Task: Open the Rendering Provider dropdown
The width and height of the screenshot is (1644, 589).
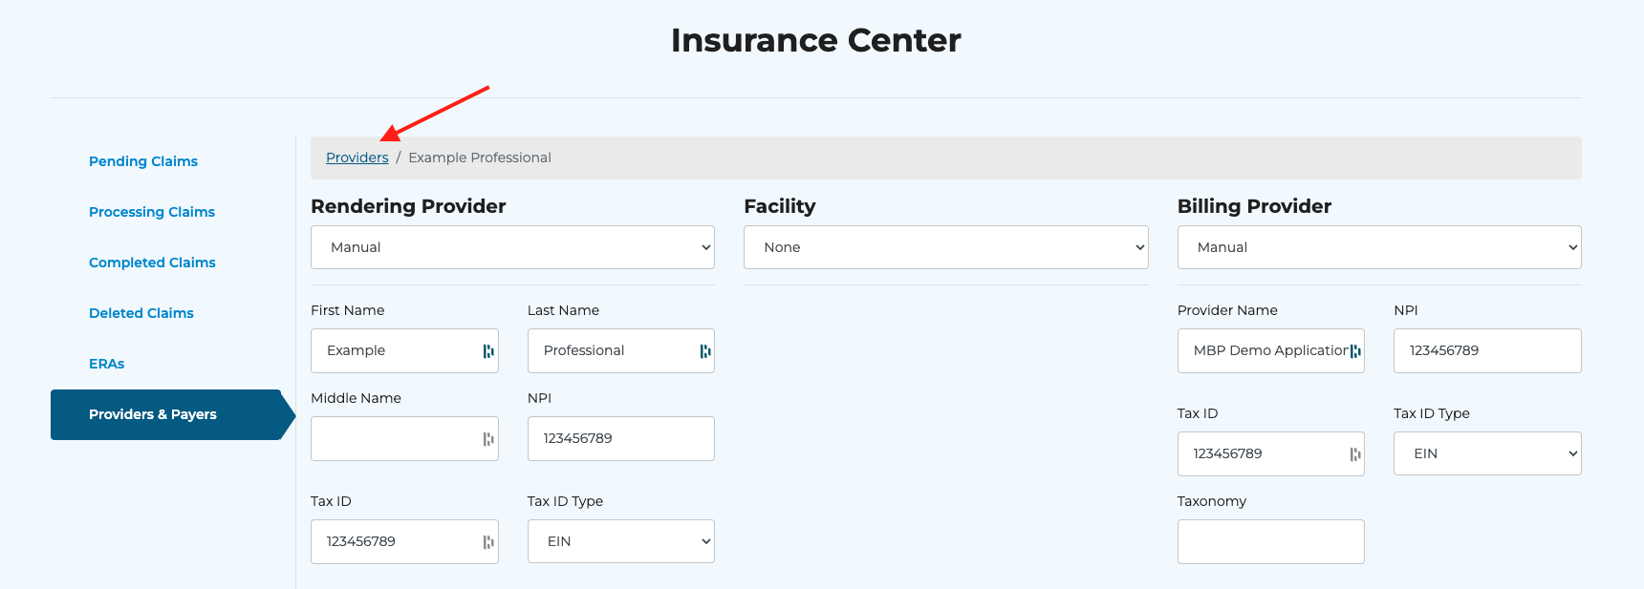Action: tap(512, 247)
